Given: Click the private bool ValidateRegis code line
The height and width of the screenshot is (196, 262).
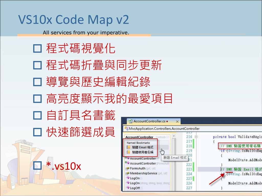Looking at the screenshot, I should (237, 137).
